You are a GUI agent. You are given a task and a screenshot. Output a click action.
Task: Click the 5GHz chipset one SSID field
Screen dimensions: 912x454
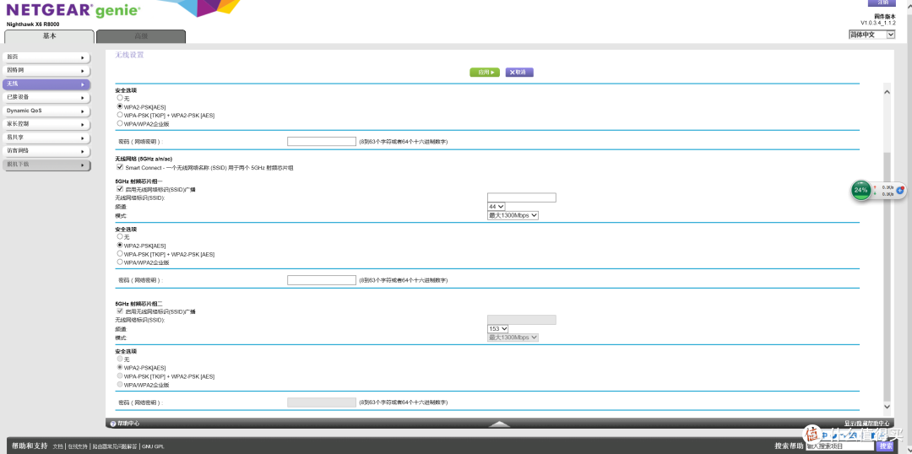[522, 197]
